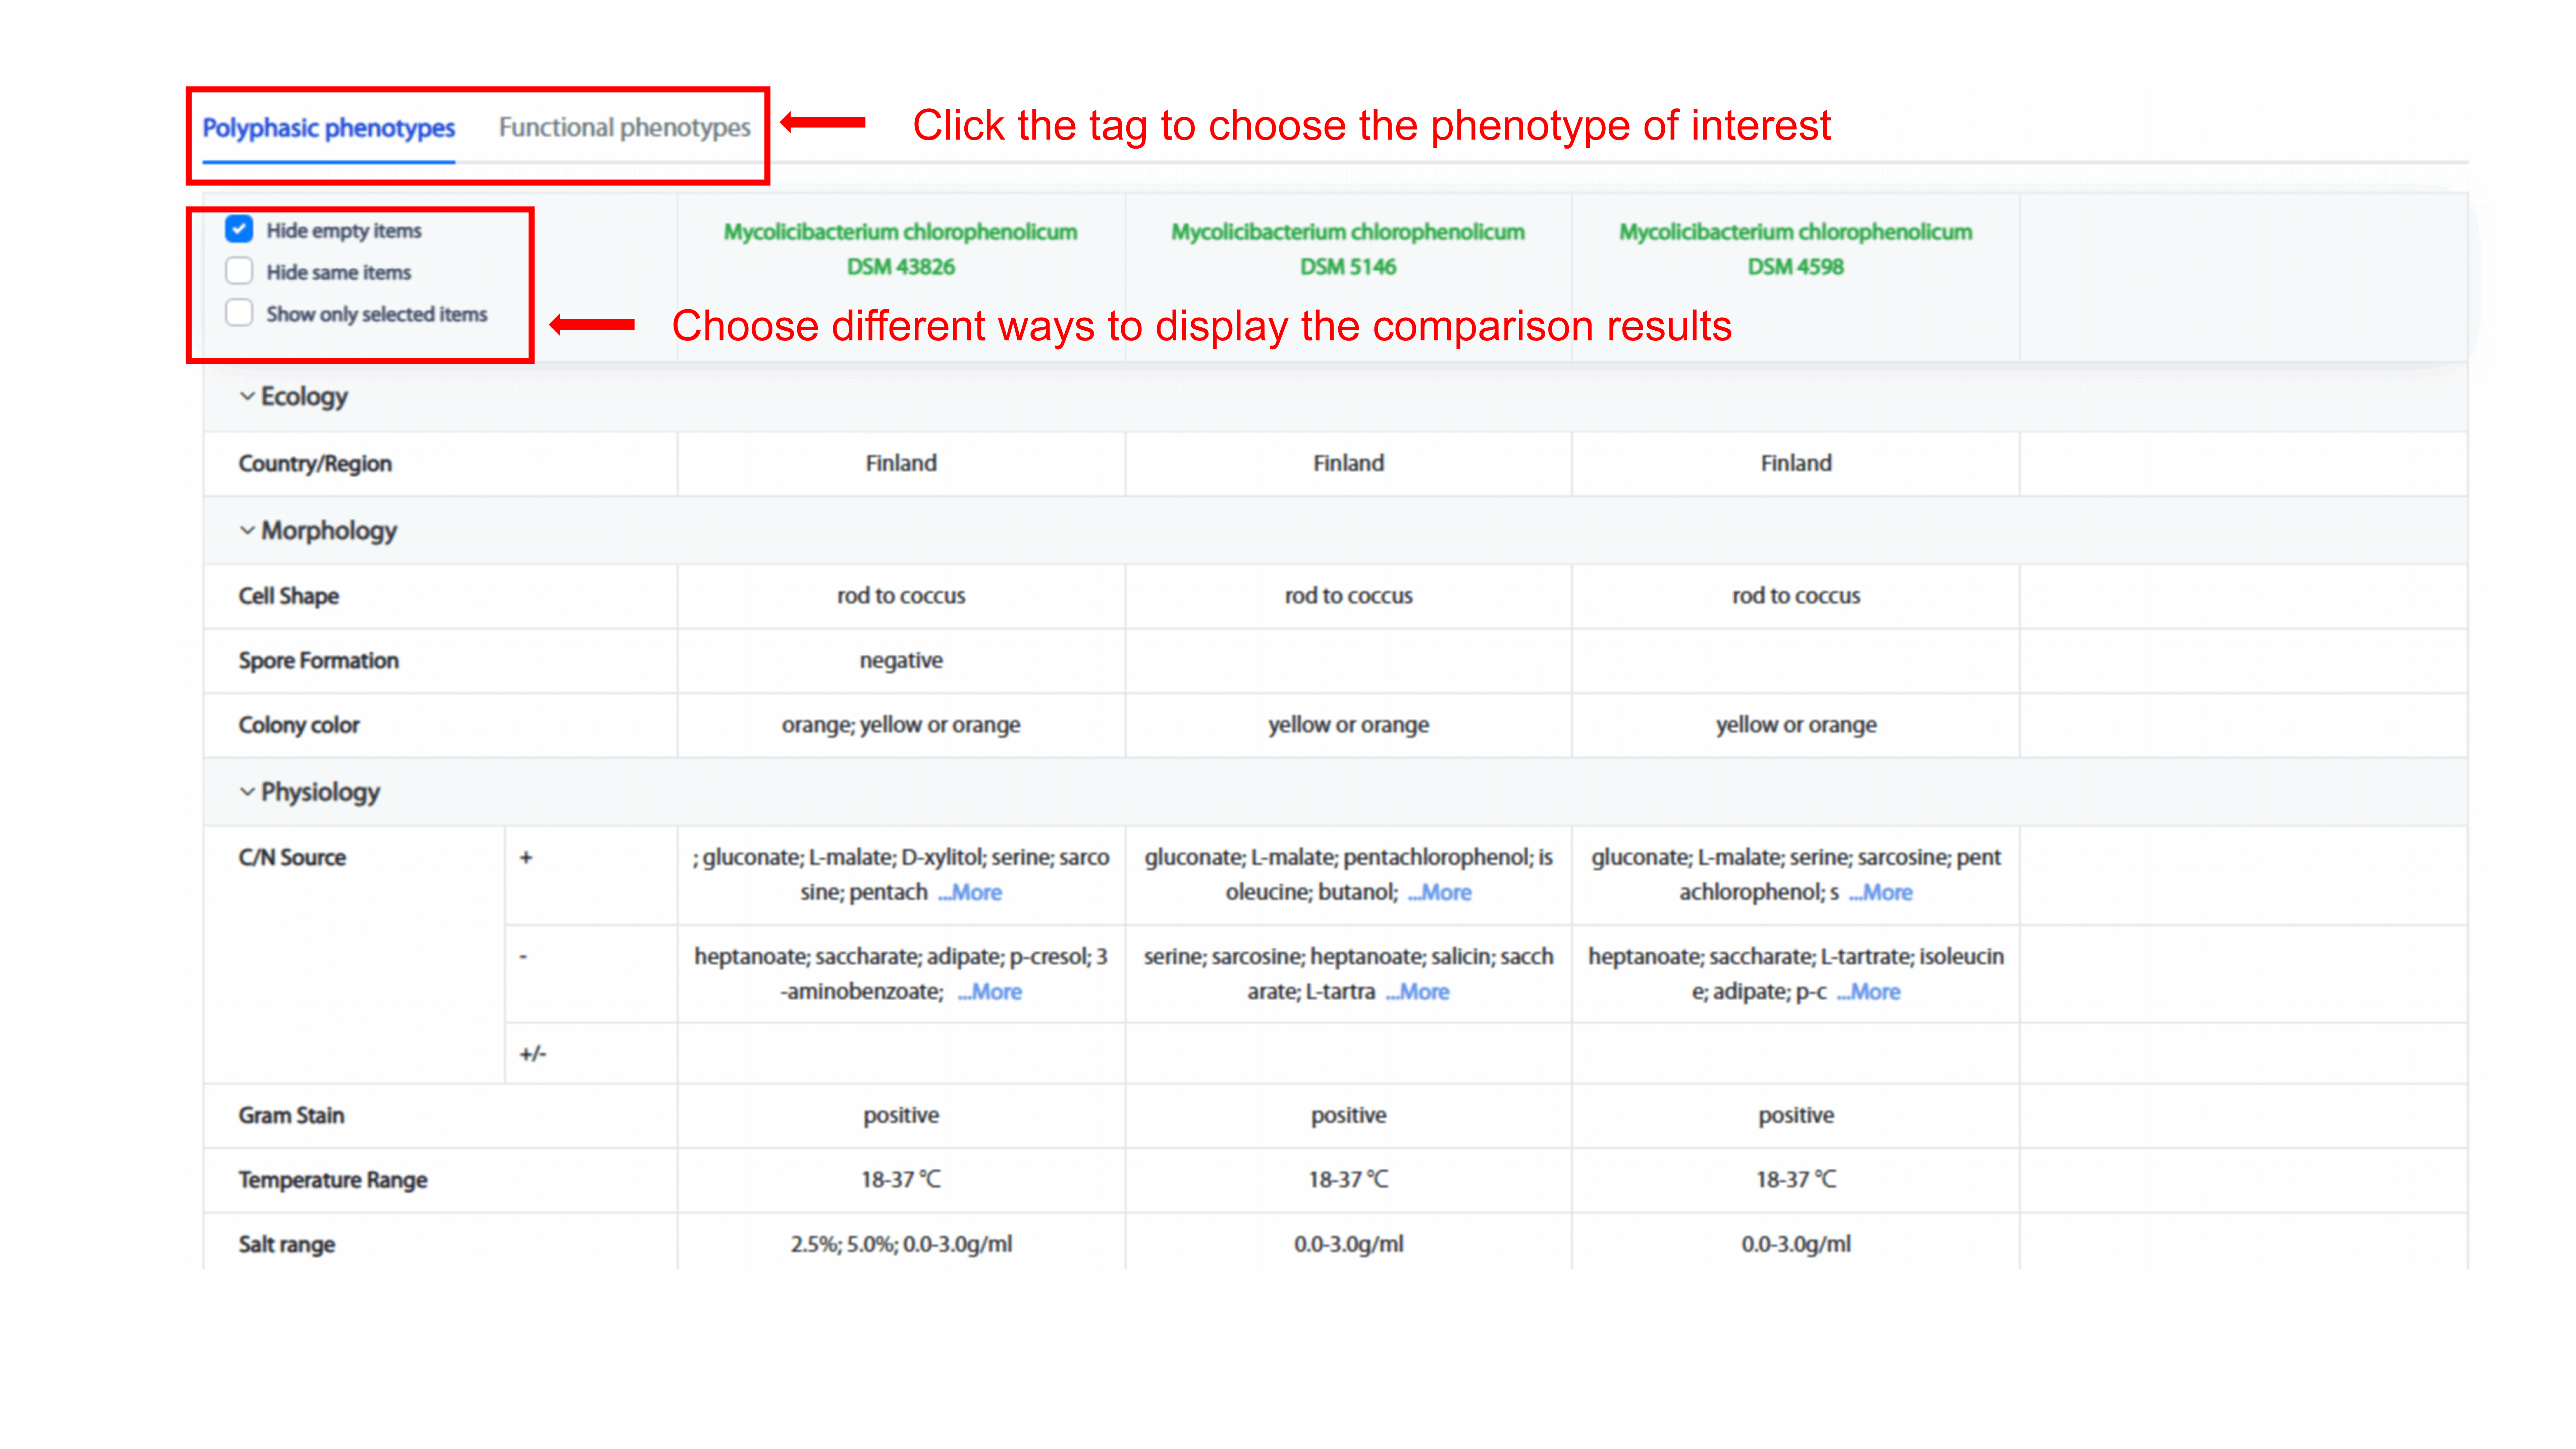Open the Functional phenotypes tab
The image size is (2576, 1449).
tap(624, 128)
